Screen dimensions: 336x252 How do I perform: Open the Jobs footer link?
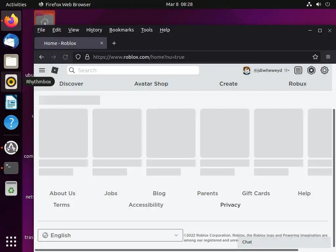pyautogui.click(x=111, y=193)
